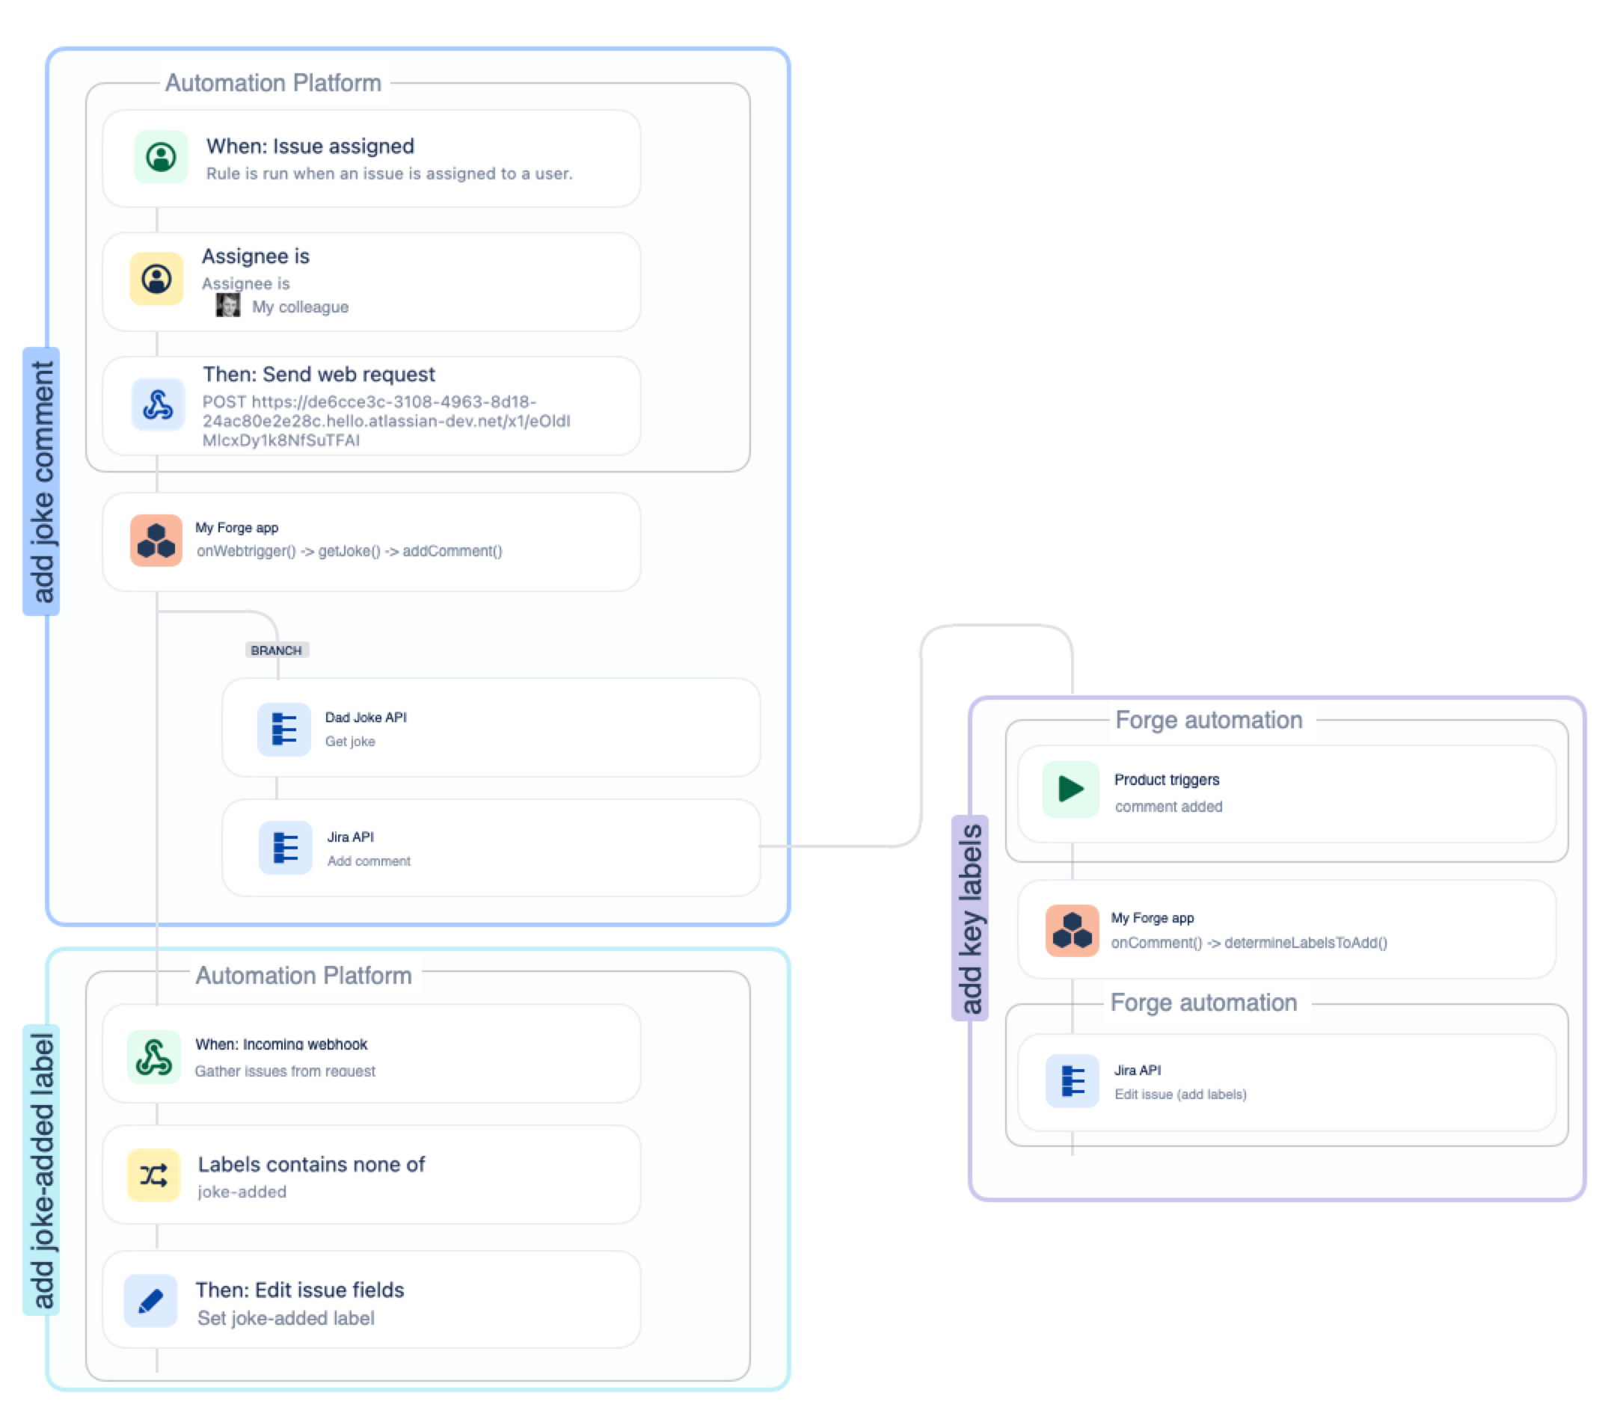Click the first My Forge app hexagon icon
The width and height of the screenshot is (1620, 1425).
coord(156,541)
